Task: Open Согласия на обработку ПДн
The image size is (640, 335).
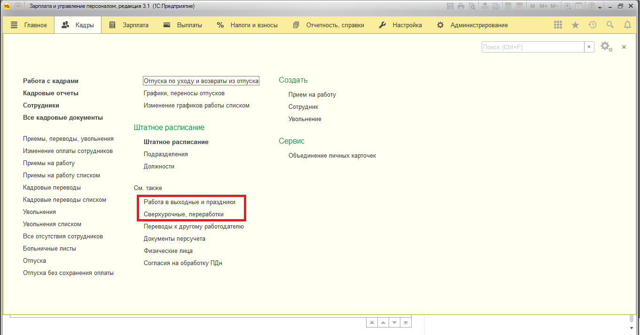Action: (183, 263)
